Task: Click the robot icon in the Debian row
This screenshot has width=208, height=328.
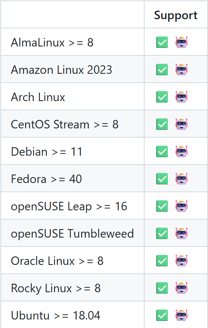Action: point(181,151)
